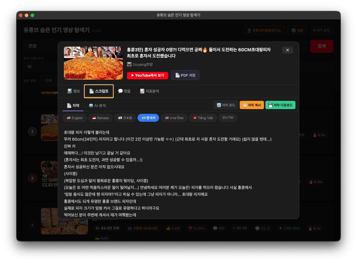The width and height of the screenshot is (357, 263).
Task: Click 구독자 1310.0만 stat in row 4
Action: click(143, 228)
